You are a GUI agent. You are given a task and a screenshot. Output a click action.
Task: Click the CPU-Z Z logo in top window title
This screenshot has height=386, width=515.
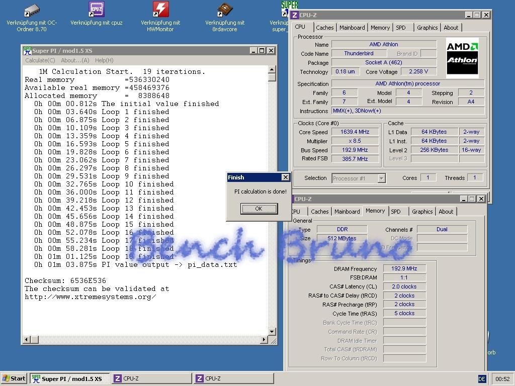pyautogui.click(x=295, y=15)
